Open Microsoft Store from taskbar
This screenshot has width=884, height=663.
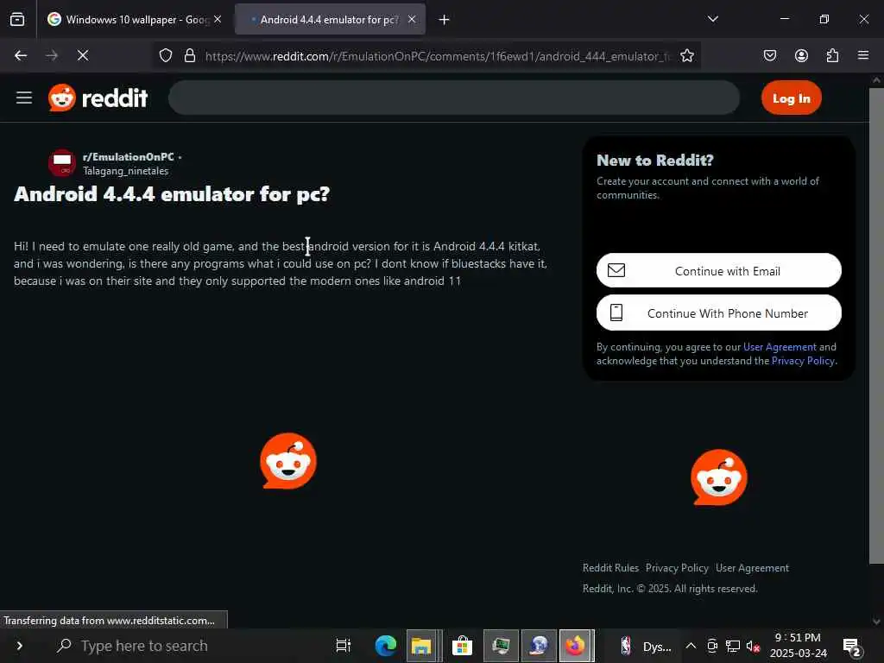click(x=462, y=646)
